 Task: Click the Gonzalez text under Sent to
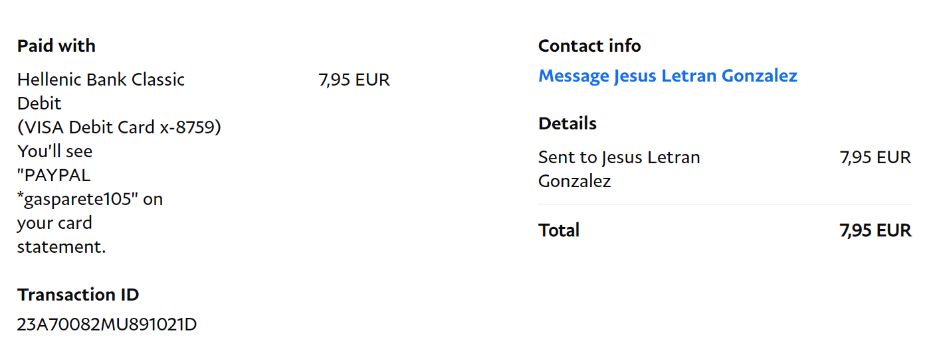(x=574, y=181)
